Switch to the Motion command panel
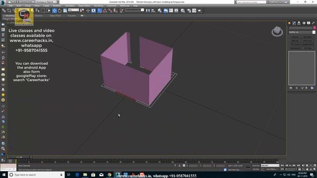 304,23
